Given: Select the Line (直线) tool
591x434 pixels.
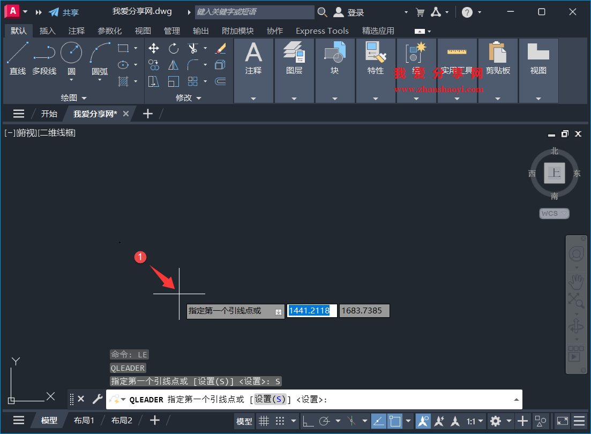Looking at the screenshot, I should (x=18, y=58).
